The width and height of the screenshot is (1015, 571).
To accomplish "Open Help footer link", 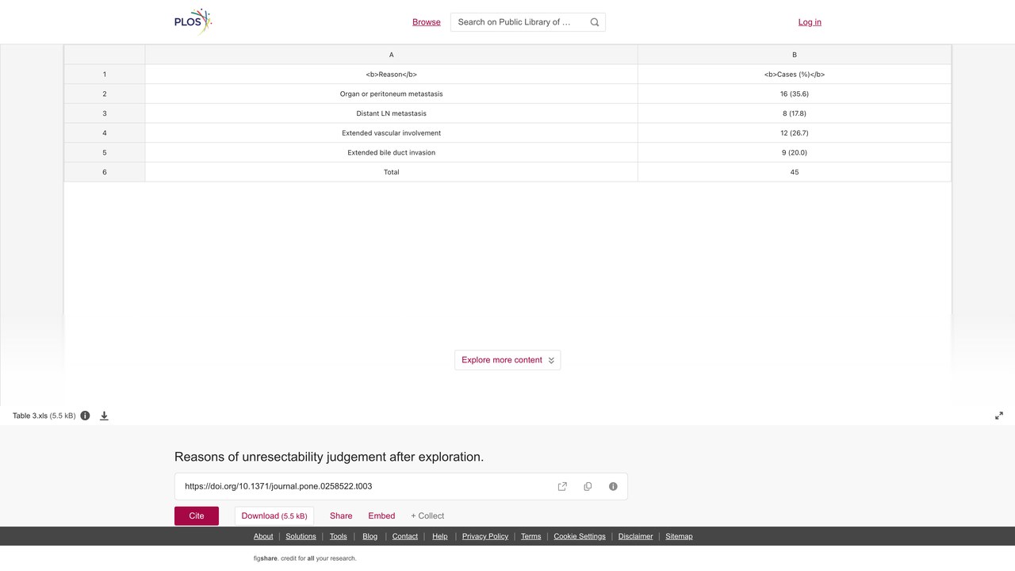I will click(440, 536).
